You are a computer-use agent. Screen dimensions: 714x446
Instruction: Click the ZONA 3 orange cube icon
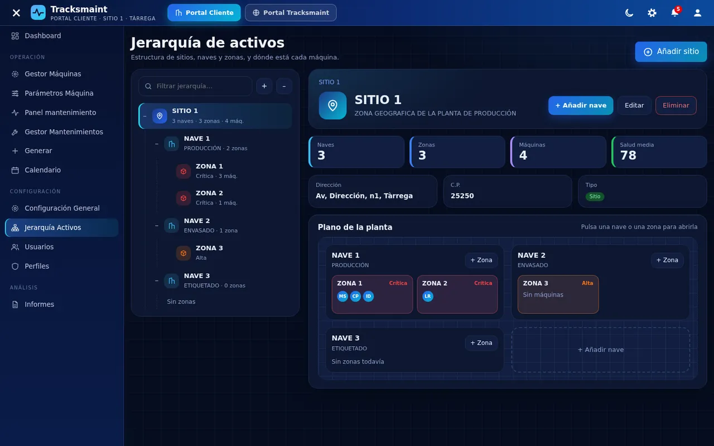pos(184,253)
